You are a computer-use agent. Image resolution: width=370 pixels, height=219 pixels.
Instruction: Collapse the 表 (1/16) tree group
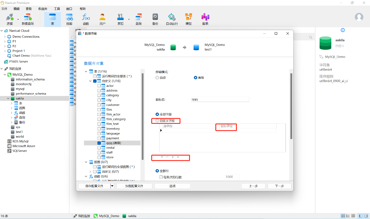86,71
